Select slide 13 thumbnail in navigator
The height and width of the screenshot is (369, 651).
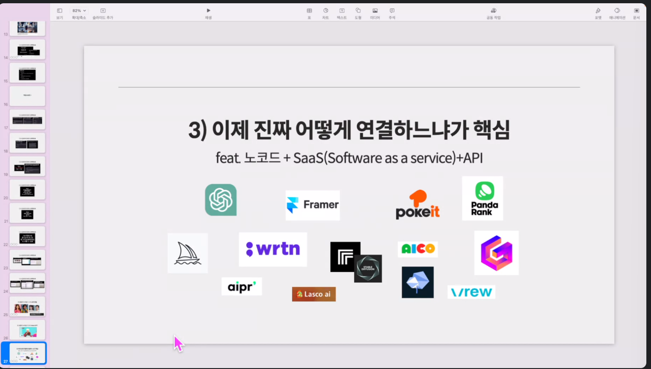(27, 28)
